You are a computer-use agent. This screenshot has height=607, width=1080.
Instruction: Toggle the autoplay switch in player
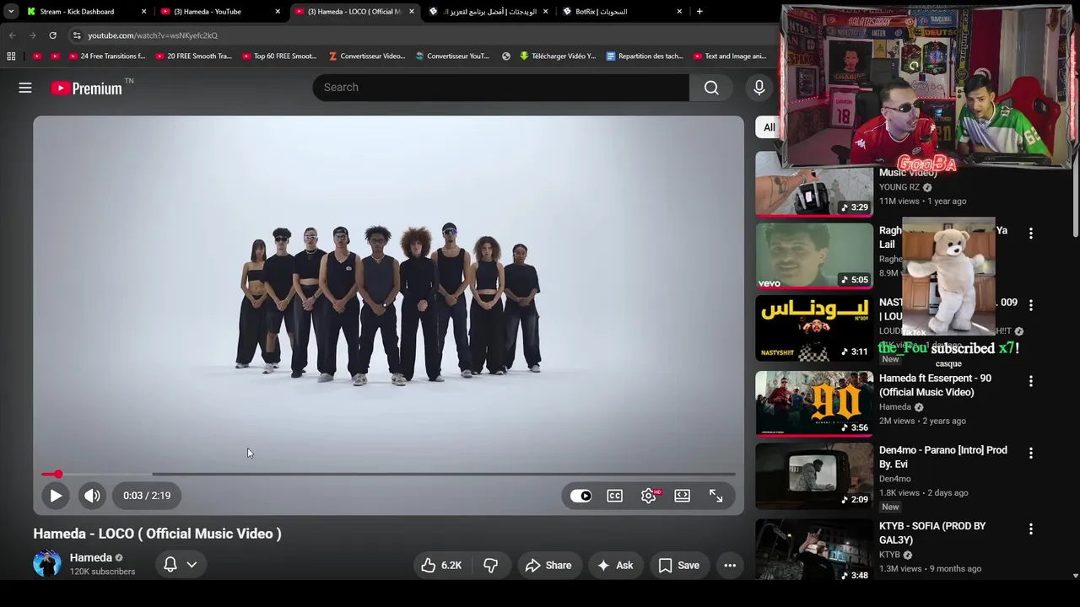click(x=581, y=496)
